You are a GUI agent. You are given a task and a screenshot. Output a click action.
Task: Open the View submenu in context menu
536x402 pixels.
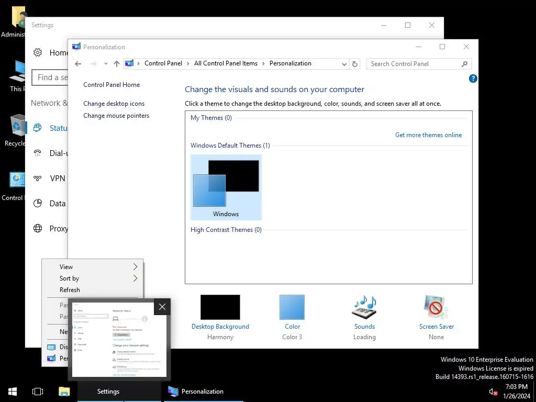coord(92,267)
